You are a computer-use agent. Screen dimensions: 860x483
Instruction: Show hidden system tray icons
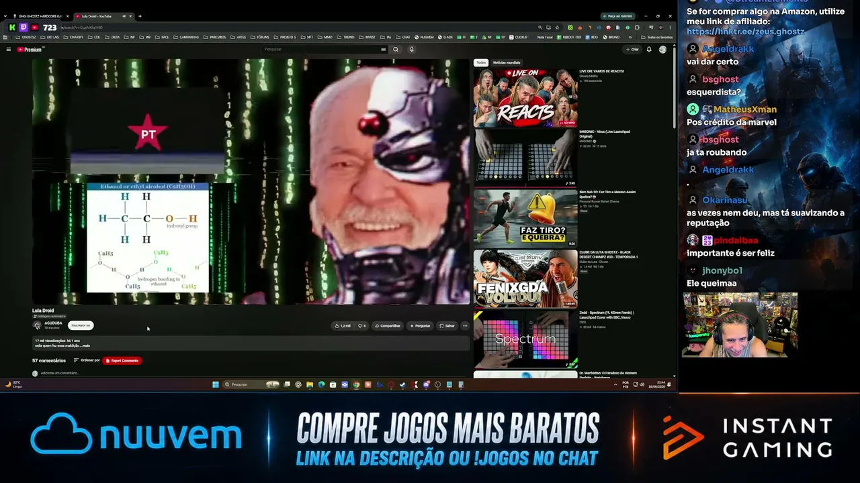(615, 384)
